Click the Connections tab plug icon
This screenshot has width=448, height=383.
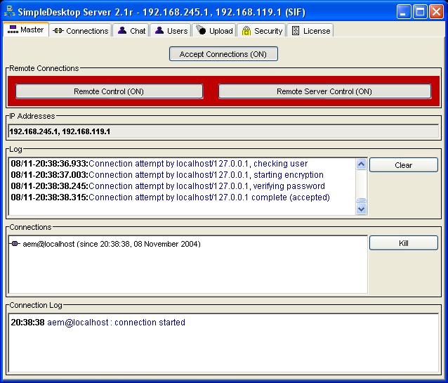tap(58, 31)
